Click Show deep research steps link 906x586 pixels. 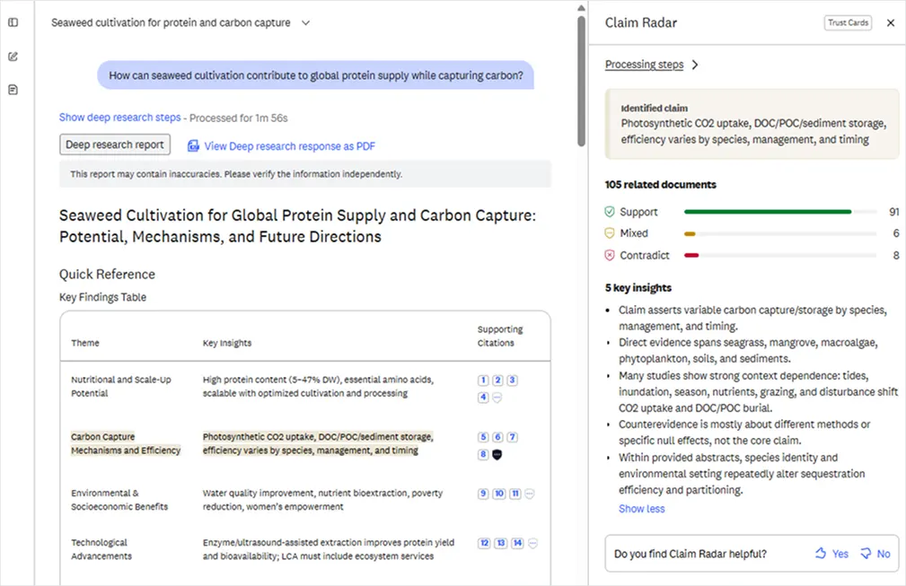pyautogui.click(x=119, y=118)
